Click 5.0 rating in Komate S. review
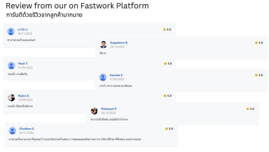The width and height of the screenshot is (269, 152). [x=261, y=75]
